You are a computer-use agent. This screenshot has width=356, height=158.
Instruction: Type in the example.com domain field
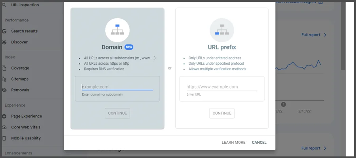pyautogui.click(x=117, y=87)
